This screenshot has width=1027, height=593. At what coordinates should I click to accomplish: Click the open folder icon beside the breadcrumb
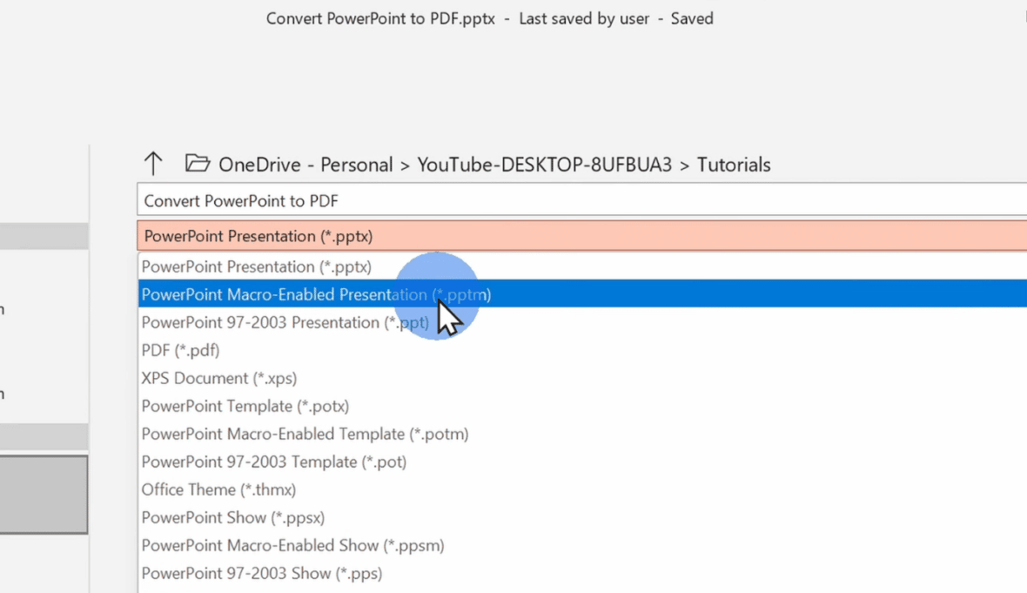[198, 164]
